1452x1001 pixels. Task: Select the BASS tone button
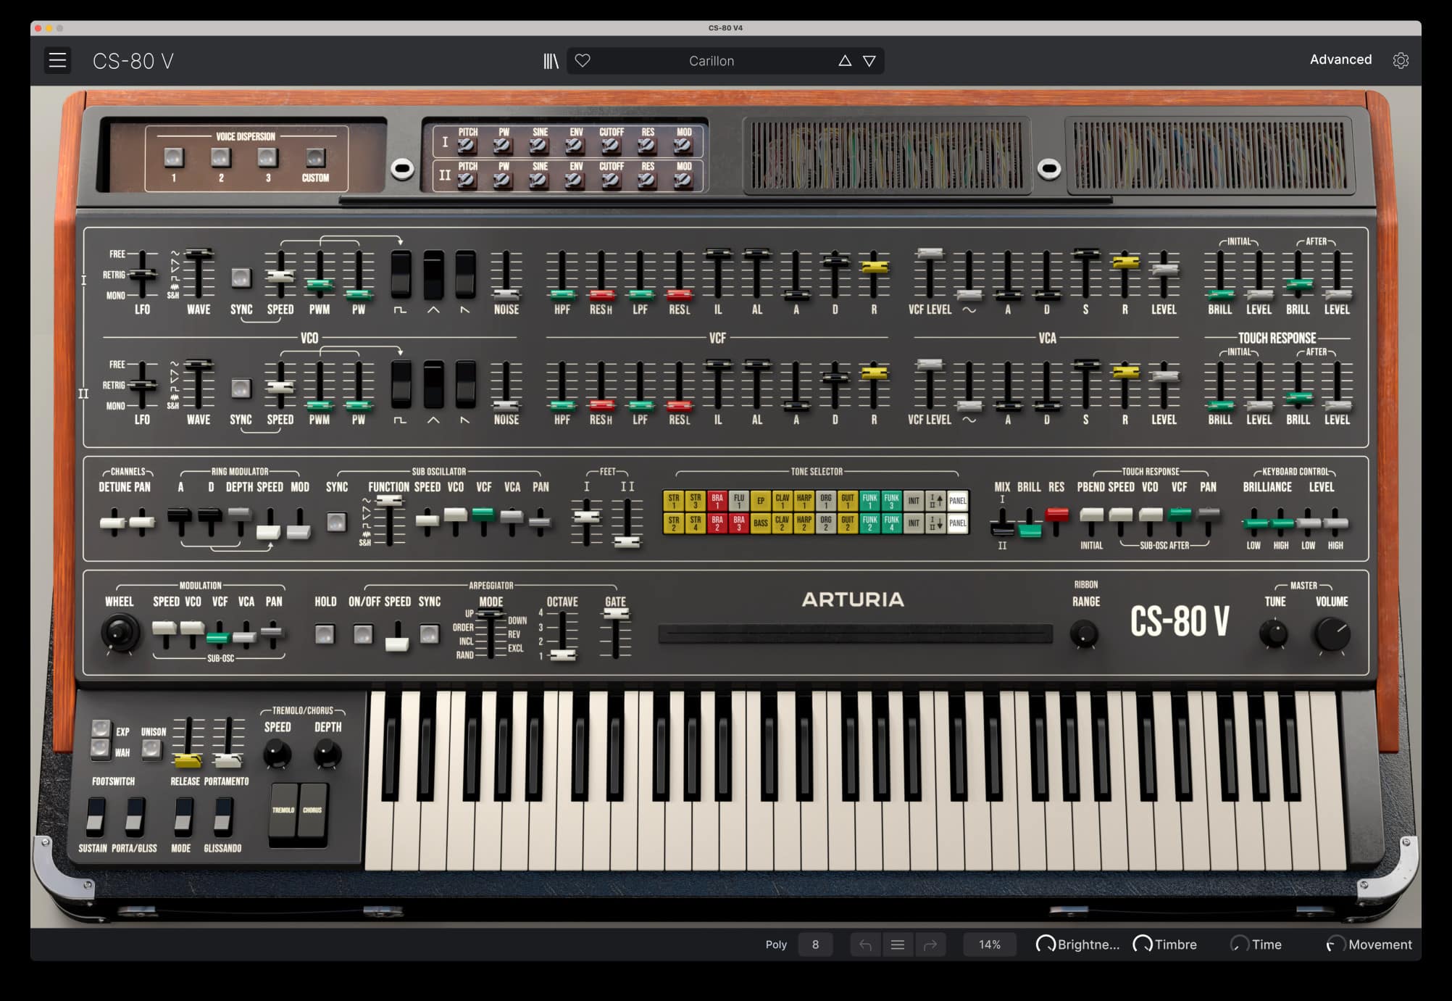[761, 523]
